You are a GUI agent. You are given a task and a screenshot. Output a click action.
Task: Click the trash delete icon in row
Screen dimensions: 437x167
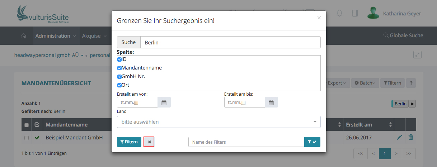(411, 137)
